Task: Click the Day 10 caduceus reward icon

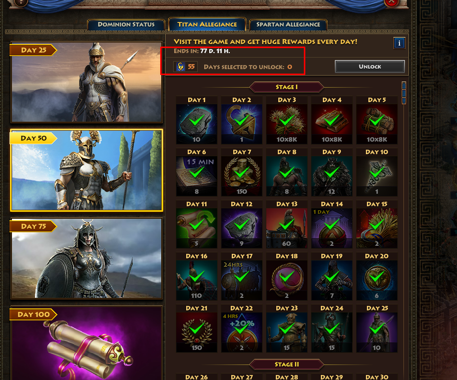Action: point(376,176)
